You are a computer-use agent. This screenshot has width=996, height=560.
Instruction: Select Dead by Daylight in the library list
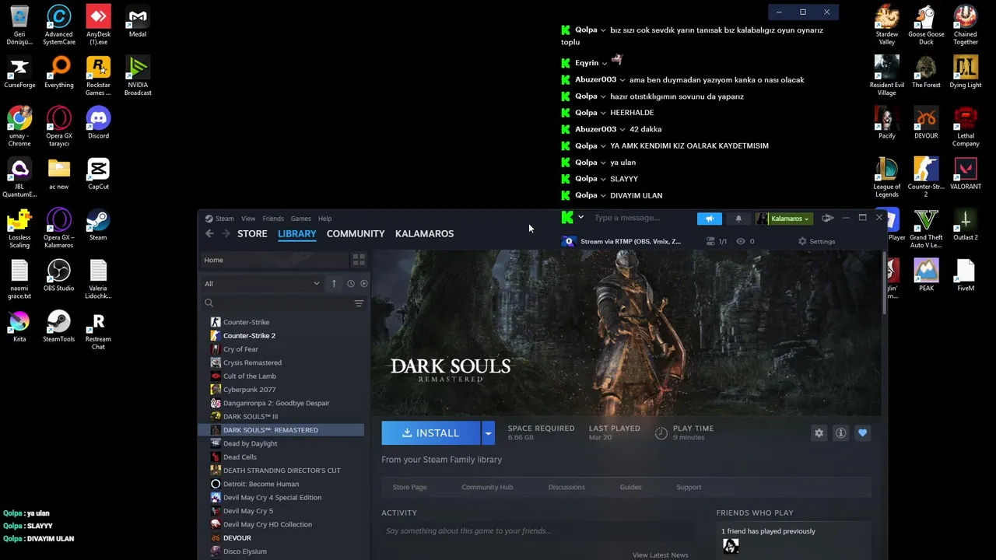pos(250,443)
